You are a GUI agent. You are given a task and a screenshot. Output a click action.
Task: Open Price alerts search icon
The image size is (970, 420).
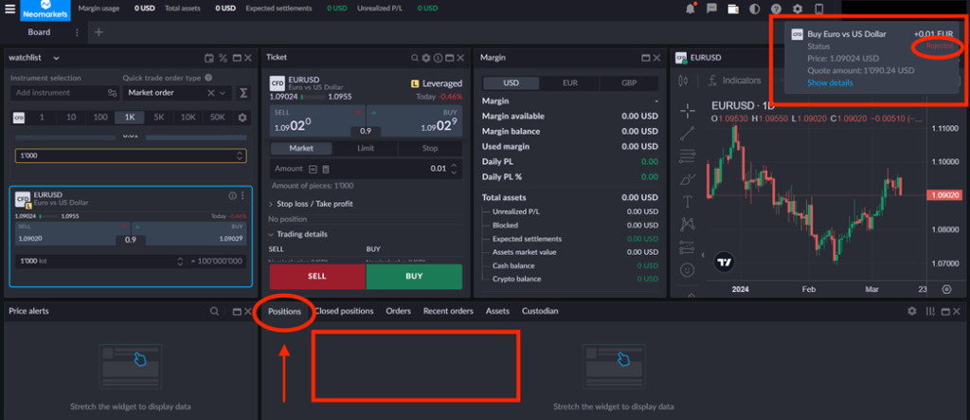point(214,311)
